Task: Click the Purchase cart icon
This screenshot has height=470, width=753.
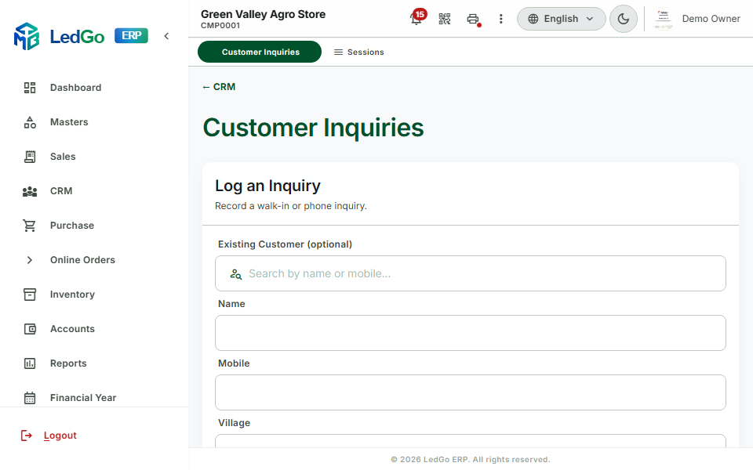Action: (x=30, y=226)
